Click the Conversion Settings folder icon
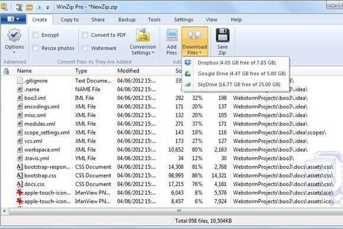This screenshot has height=229, width=343. coord(143,35)
